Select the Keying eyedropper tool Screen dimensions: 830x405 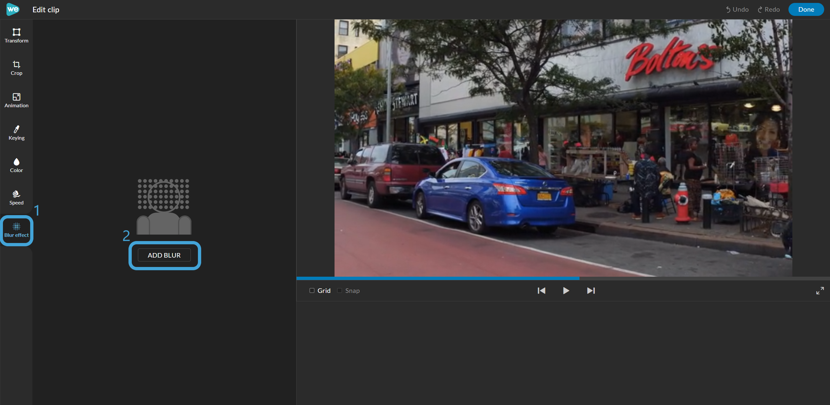[16, 133]
